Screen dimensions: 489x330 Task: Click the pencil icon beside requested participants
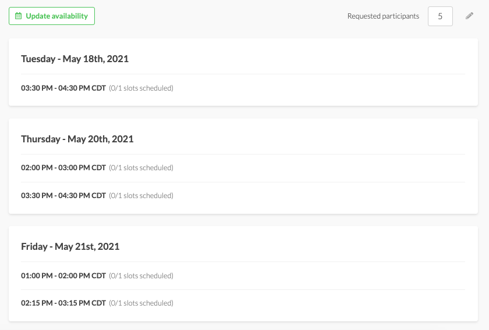pyautogui.click(x=470, y=16)
